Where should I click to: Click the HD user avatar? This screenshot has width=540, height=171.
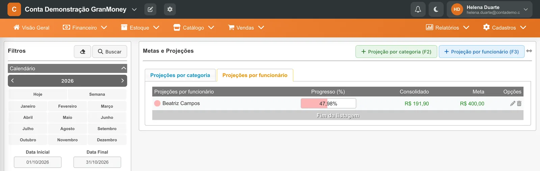click(x=457, y=9)
